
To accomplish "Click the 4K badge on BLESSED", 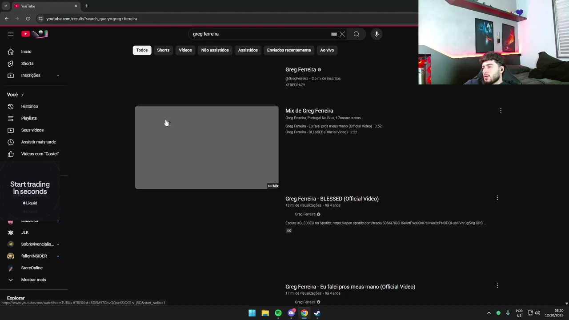I will click(289, 231).
